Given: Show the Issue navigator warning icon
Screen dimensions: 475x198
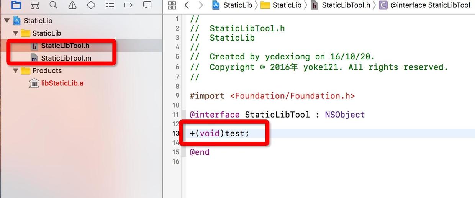Looking at the screenshot, I should point(72,5).
